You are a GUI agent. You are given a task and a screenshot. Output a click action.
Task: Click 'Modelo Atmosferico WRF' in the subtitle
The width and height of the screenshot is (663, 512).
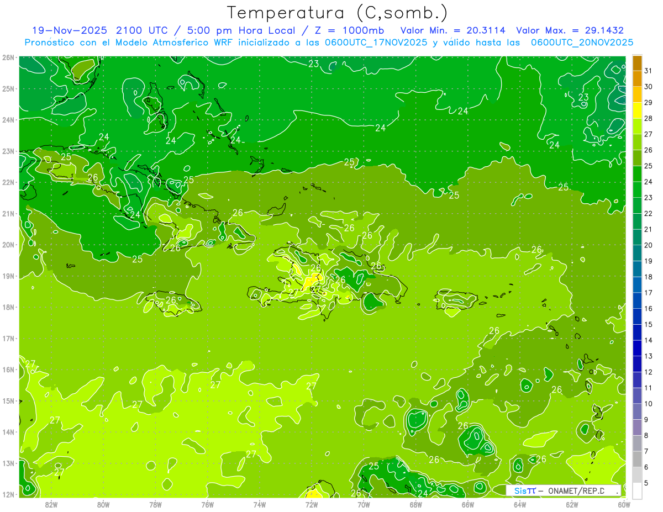pos(173,43)
